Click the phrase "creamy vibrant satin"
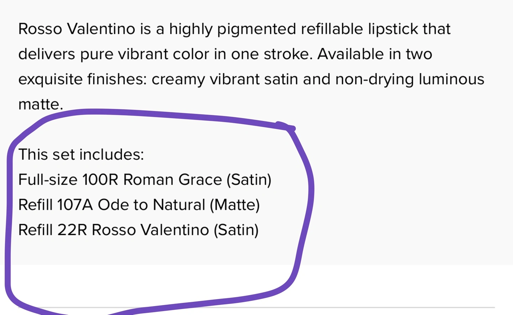 click(225, 79)
